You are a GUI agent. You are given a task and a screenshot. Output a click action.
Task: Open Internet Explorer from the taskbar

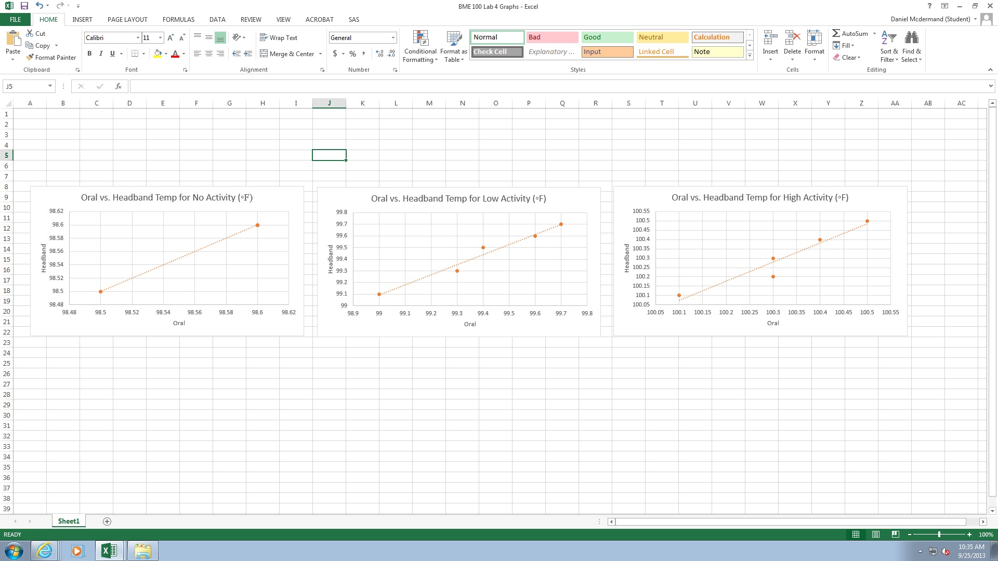tap(45, 551)
